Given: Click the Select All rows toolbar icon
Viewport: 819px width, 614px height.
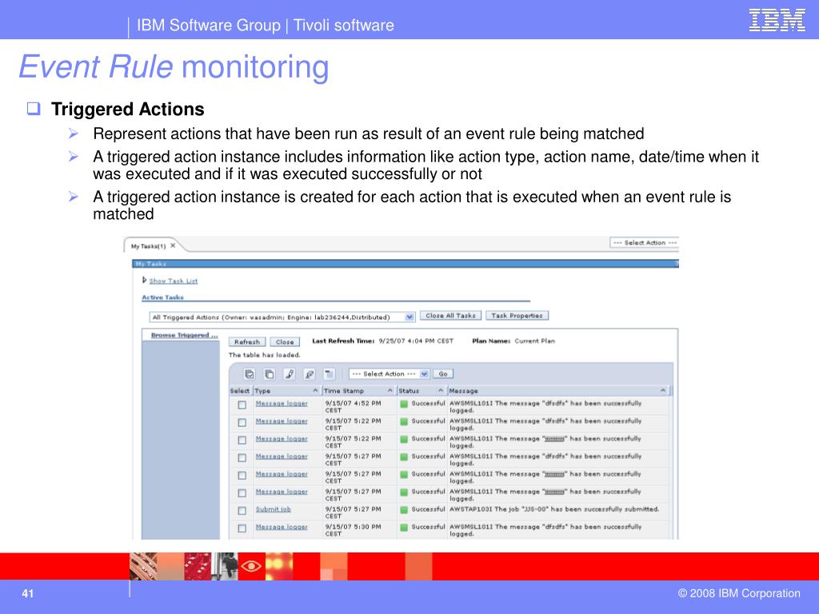Looking at the screenshot, I should coord(250,374).
